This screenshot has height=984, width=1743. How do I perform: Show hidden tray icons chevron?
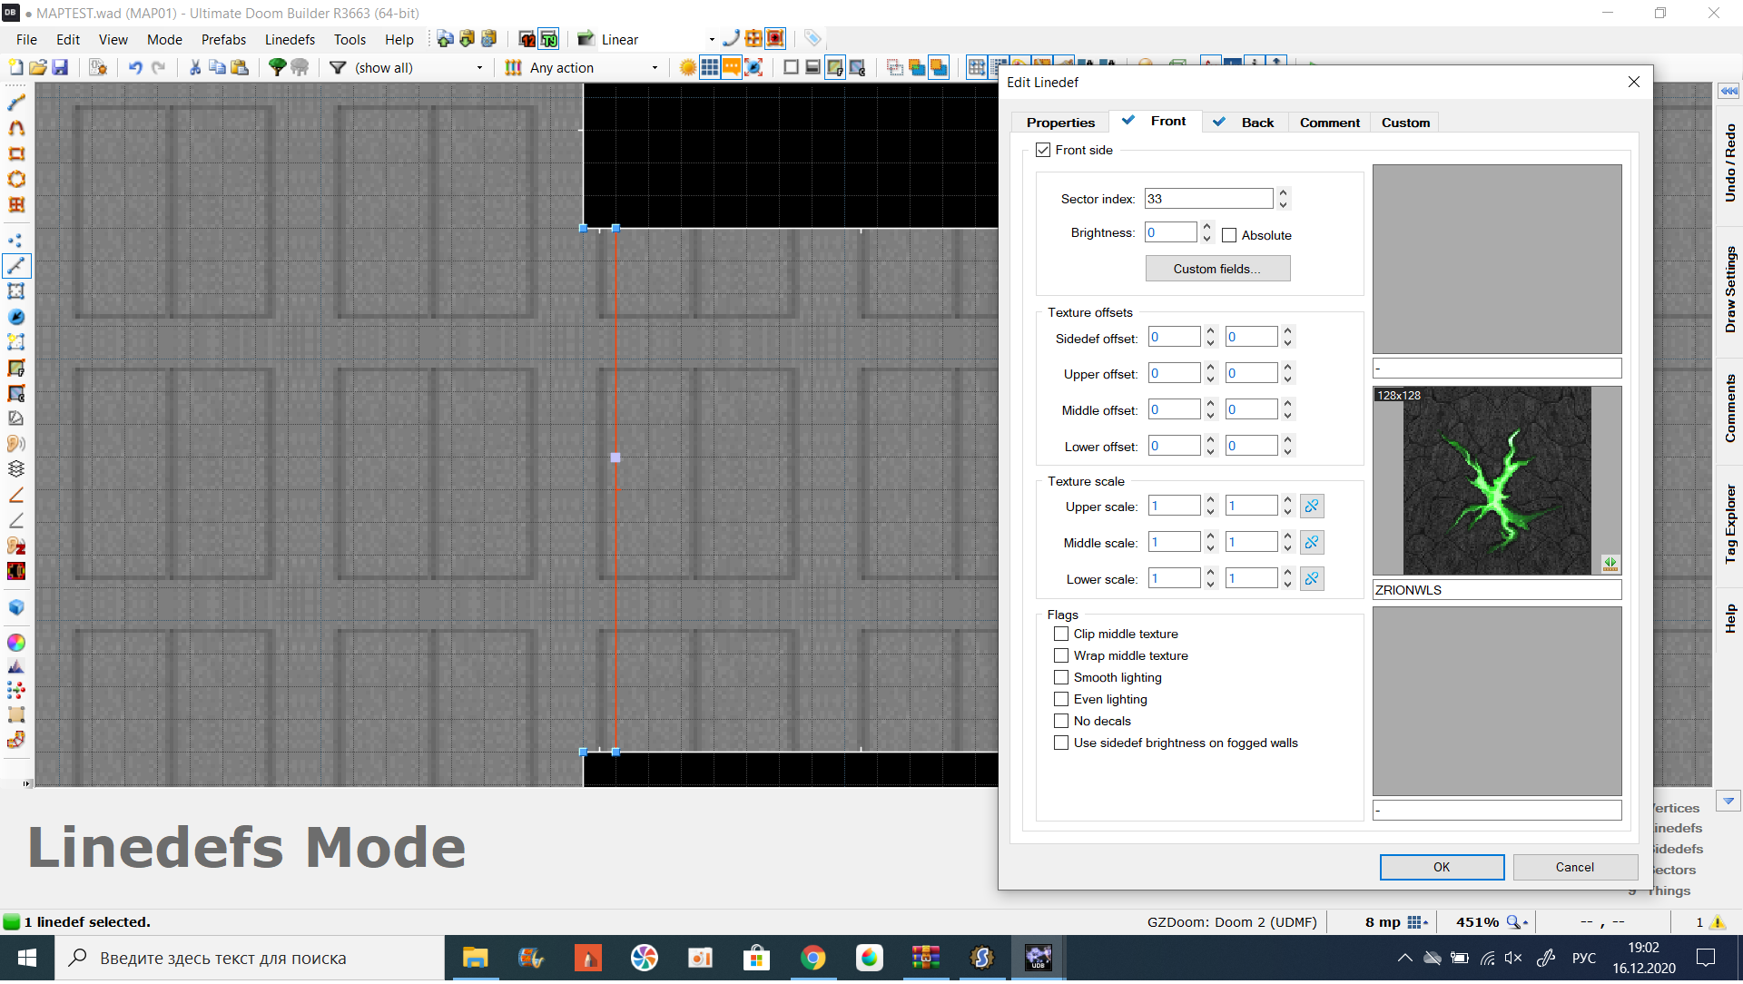(1404, 958)
